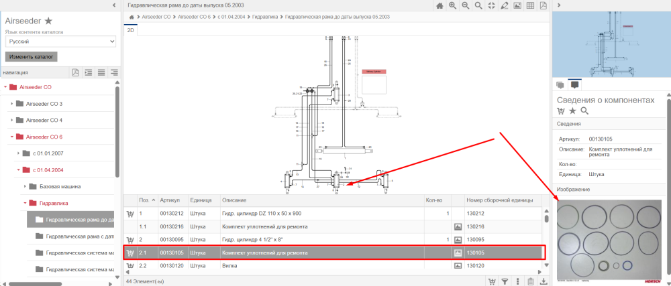671x286 pixels.
Task: Switch to the 2D tab
Action: point(131,31)
